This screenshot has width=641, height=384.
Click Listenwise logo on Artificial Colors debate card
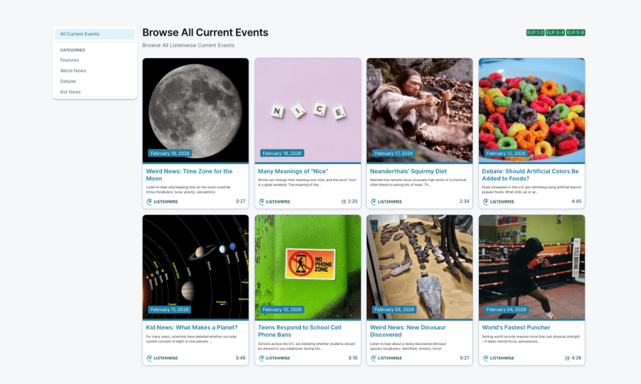coord(498,202)
